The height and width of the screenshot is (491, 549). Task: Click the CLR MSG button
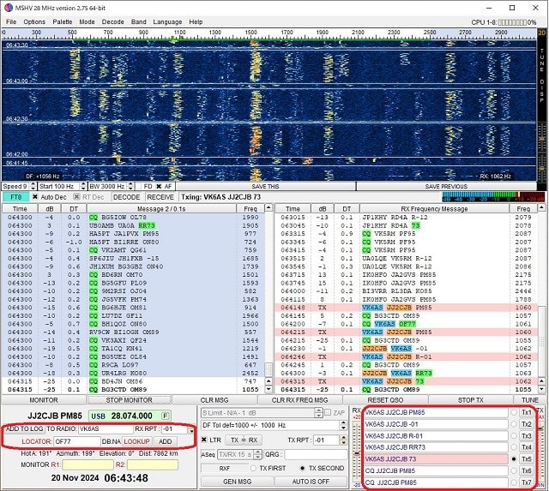214,400
